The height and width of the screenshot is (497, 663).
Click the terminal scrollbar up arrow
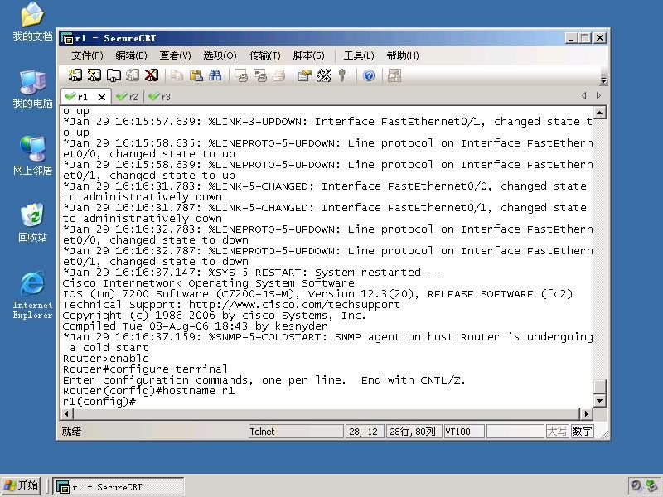pos(599,113)
